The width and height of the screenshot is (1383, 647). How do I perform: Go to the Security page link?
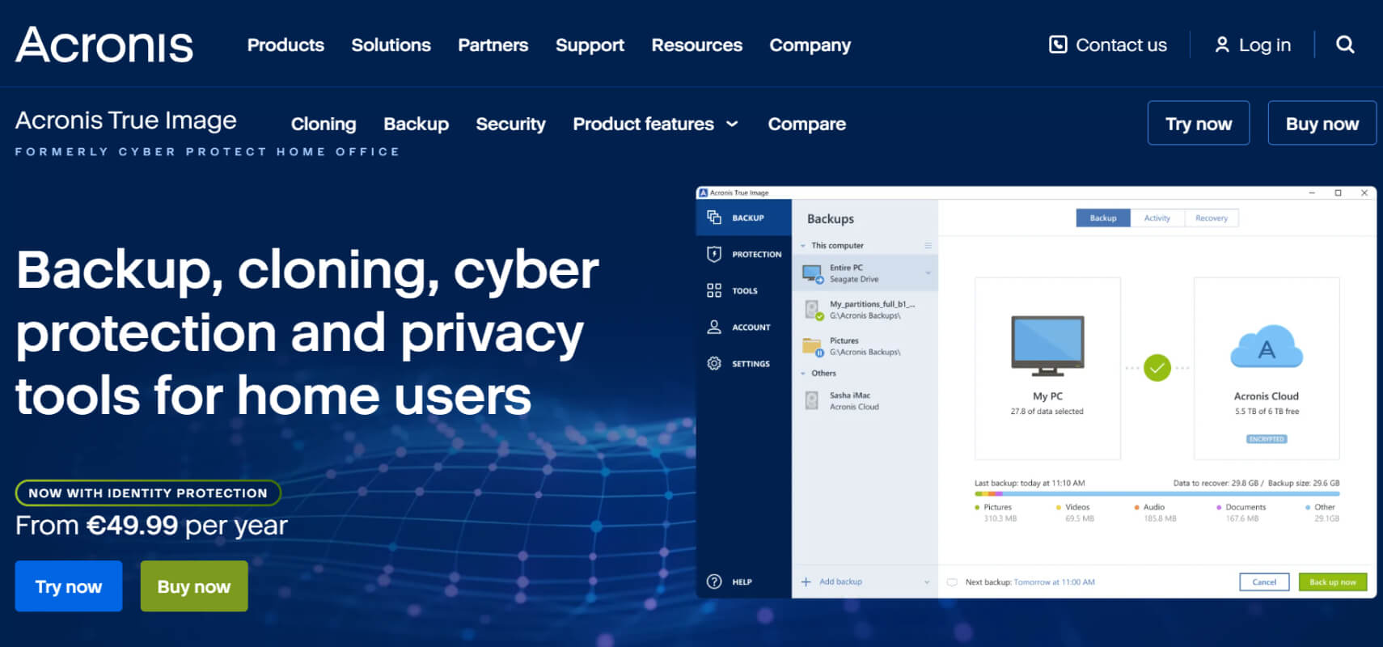point(510,124)
